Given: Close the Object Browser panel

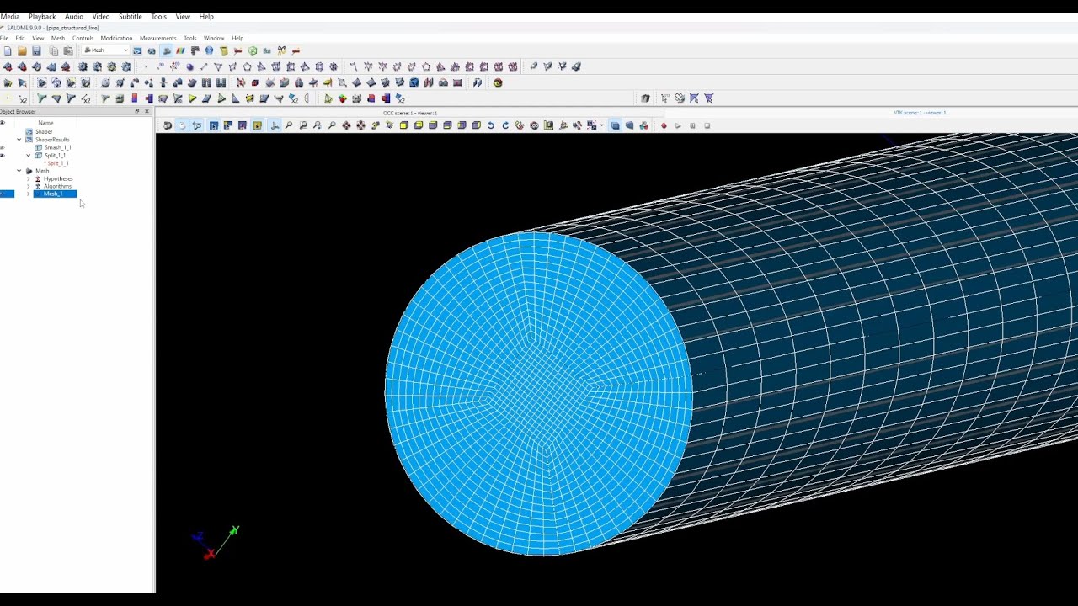Looking at the screenshot, I should coord(147,111).
